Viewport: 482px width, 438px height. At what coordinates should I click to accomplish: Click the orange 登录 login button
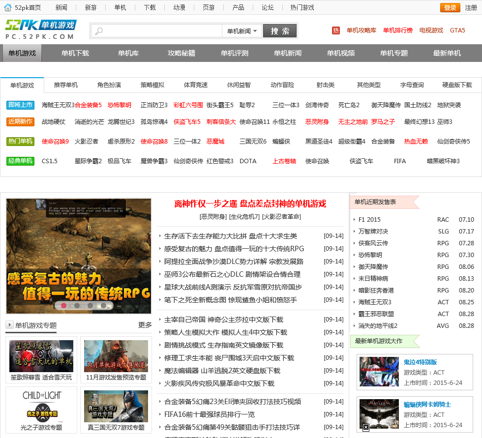[x=450, y=8]
